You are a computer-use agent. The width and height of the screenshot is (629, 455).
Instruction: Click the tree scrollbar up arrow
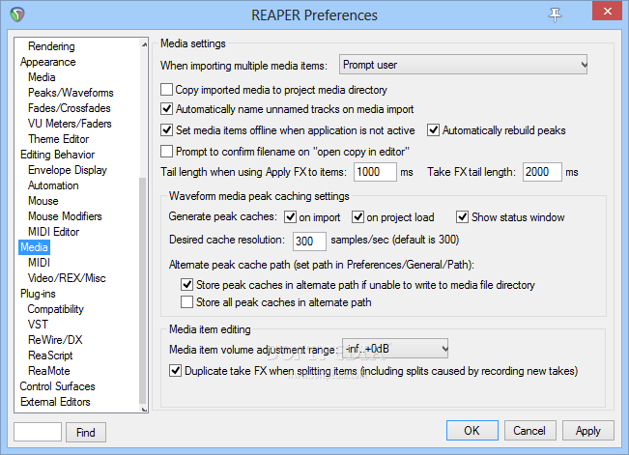(144, 44)
